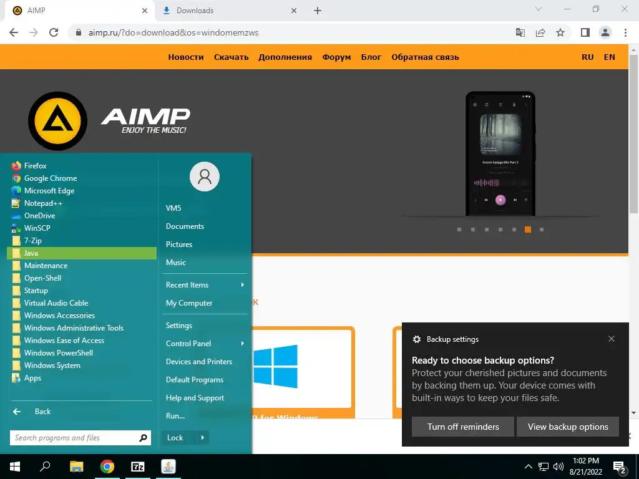Click the user avatar in start menu

[x=205, y=177]
